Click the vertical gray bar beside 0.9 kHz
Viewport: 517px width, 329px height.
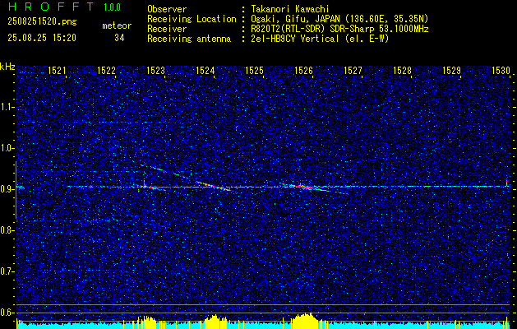coord(16,190)
